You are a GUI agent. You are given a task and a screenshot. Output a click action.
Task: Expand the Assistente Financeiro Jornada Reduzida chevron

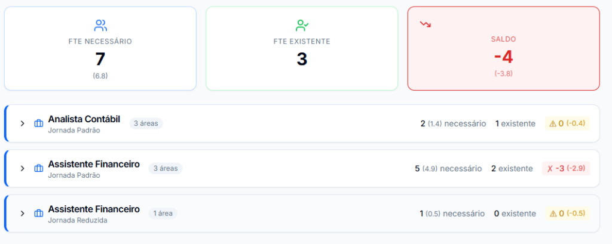(22, 213)
